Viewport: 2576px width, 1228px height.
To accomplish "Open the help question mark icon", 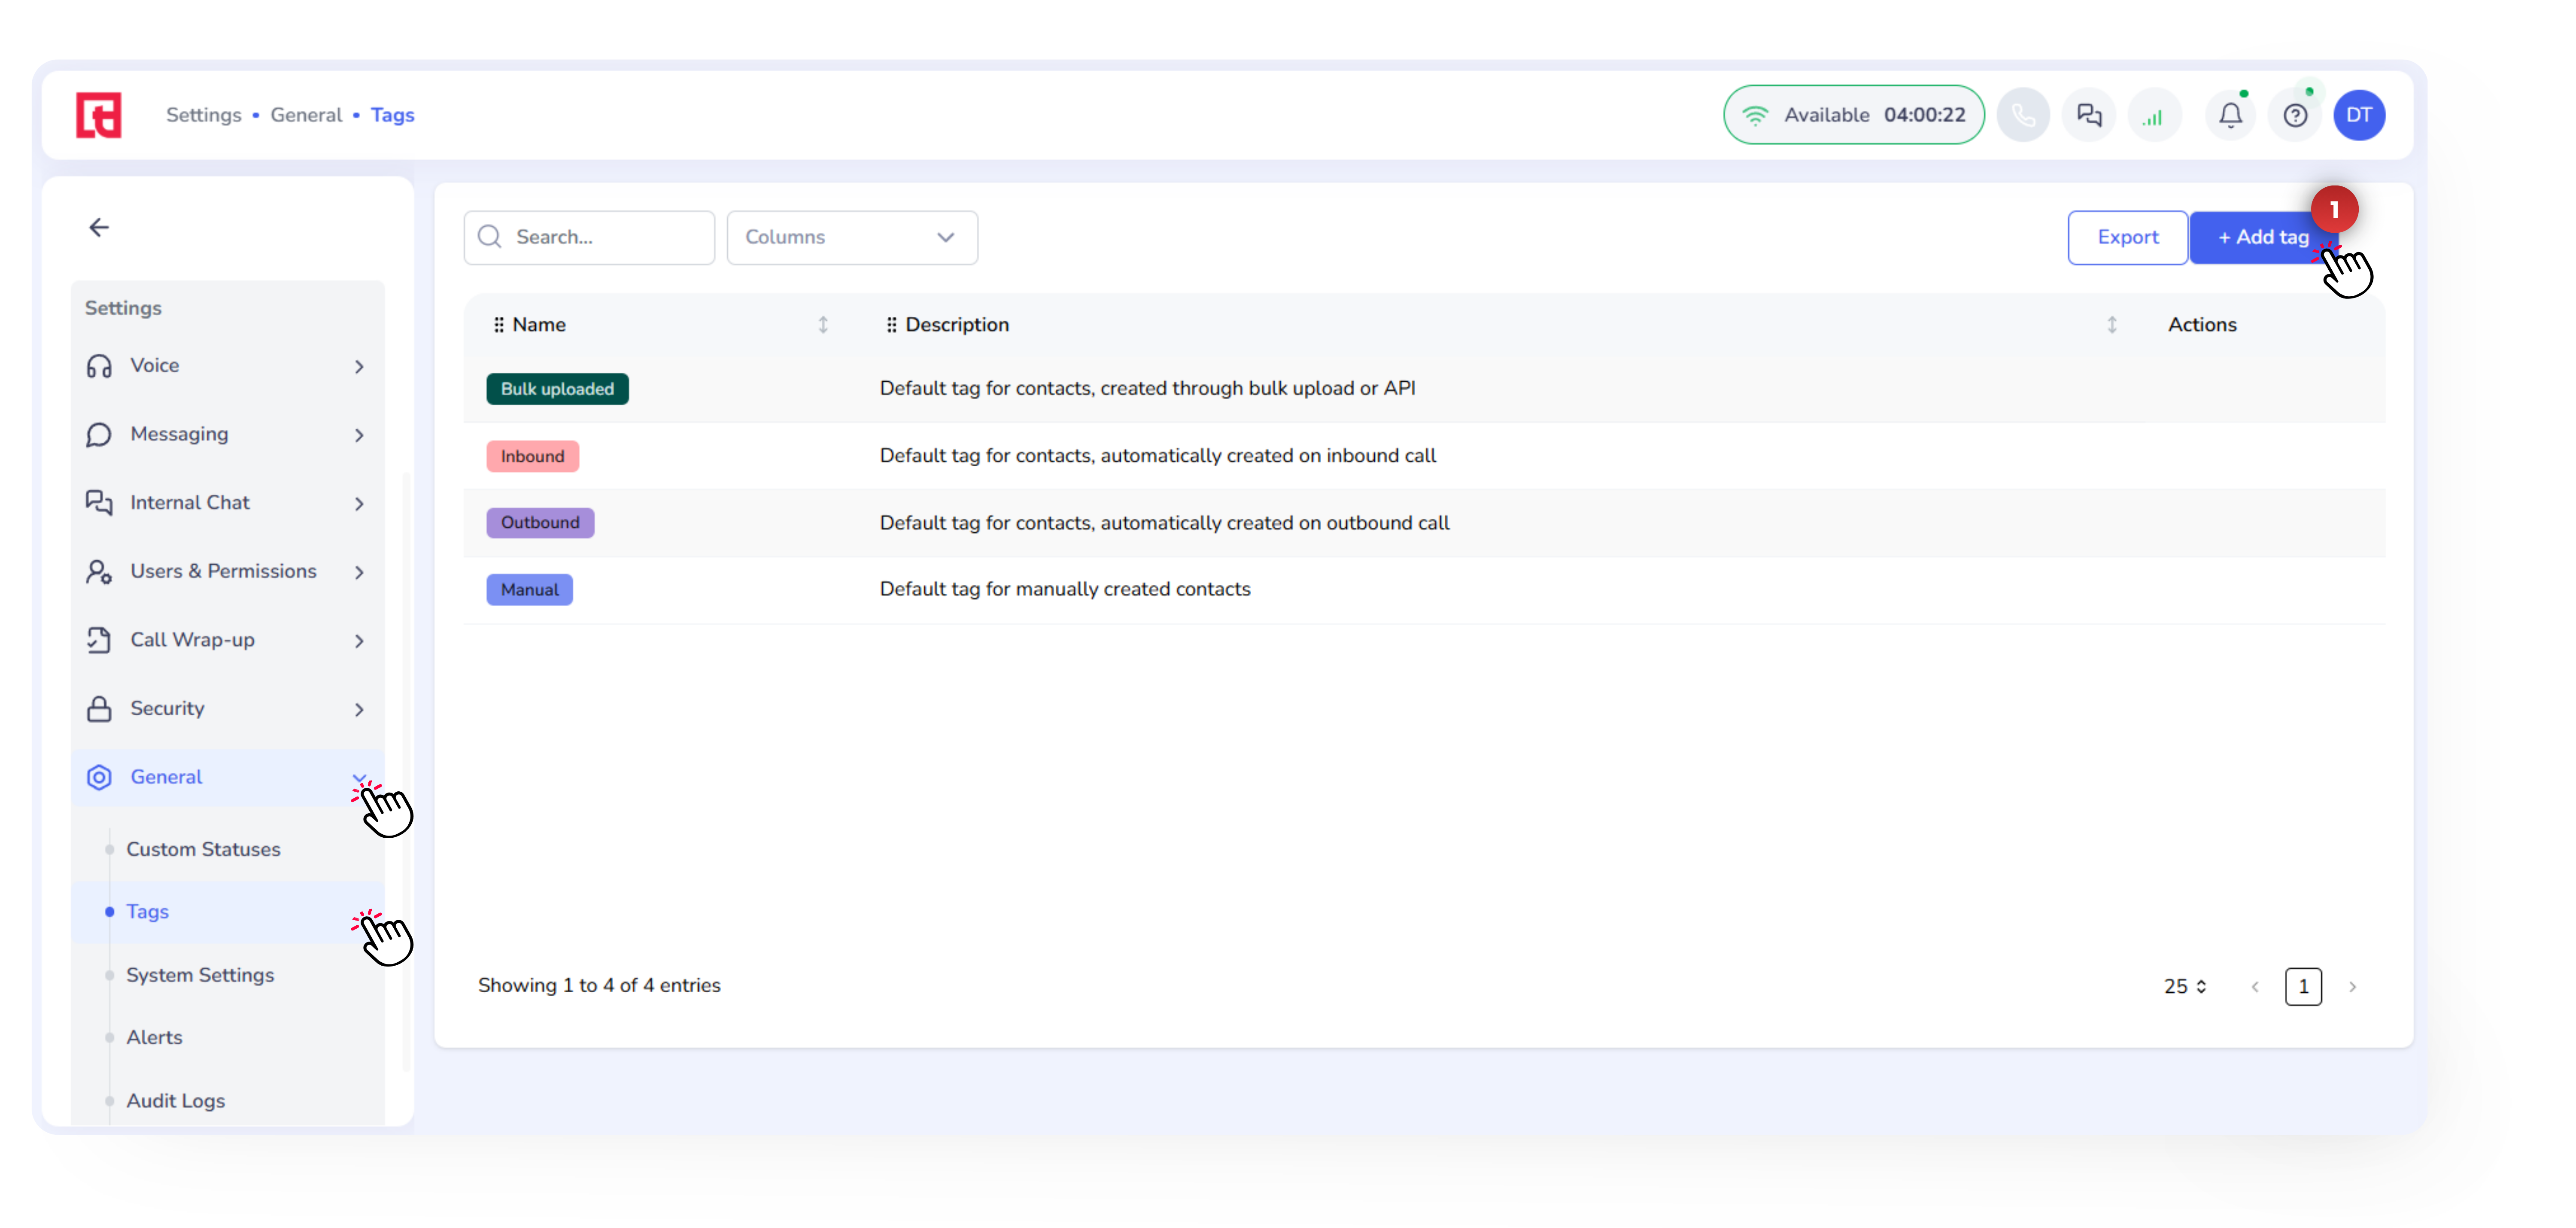I will tap(2295, 116).
